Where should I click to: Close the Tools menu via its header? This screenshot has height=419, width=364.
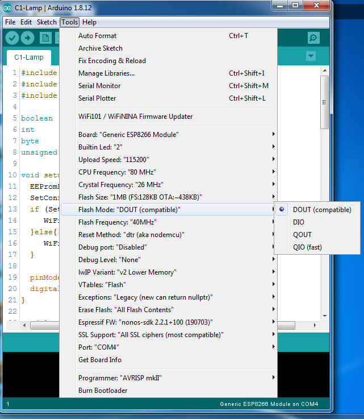click(70, 22)
